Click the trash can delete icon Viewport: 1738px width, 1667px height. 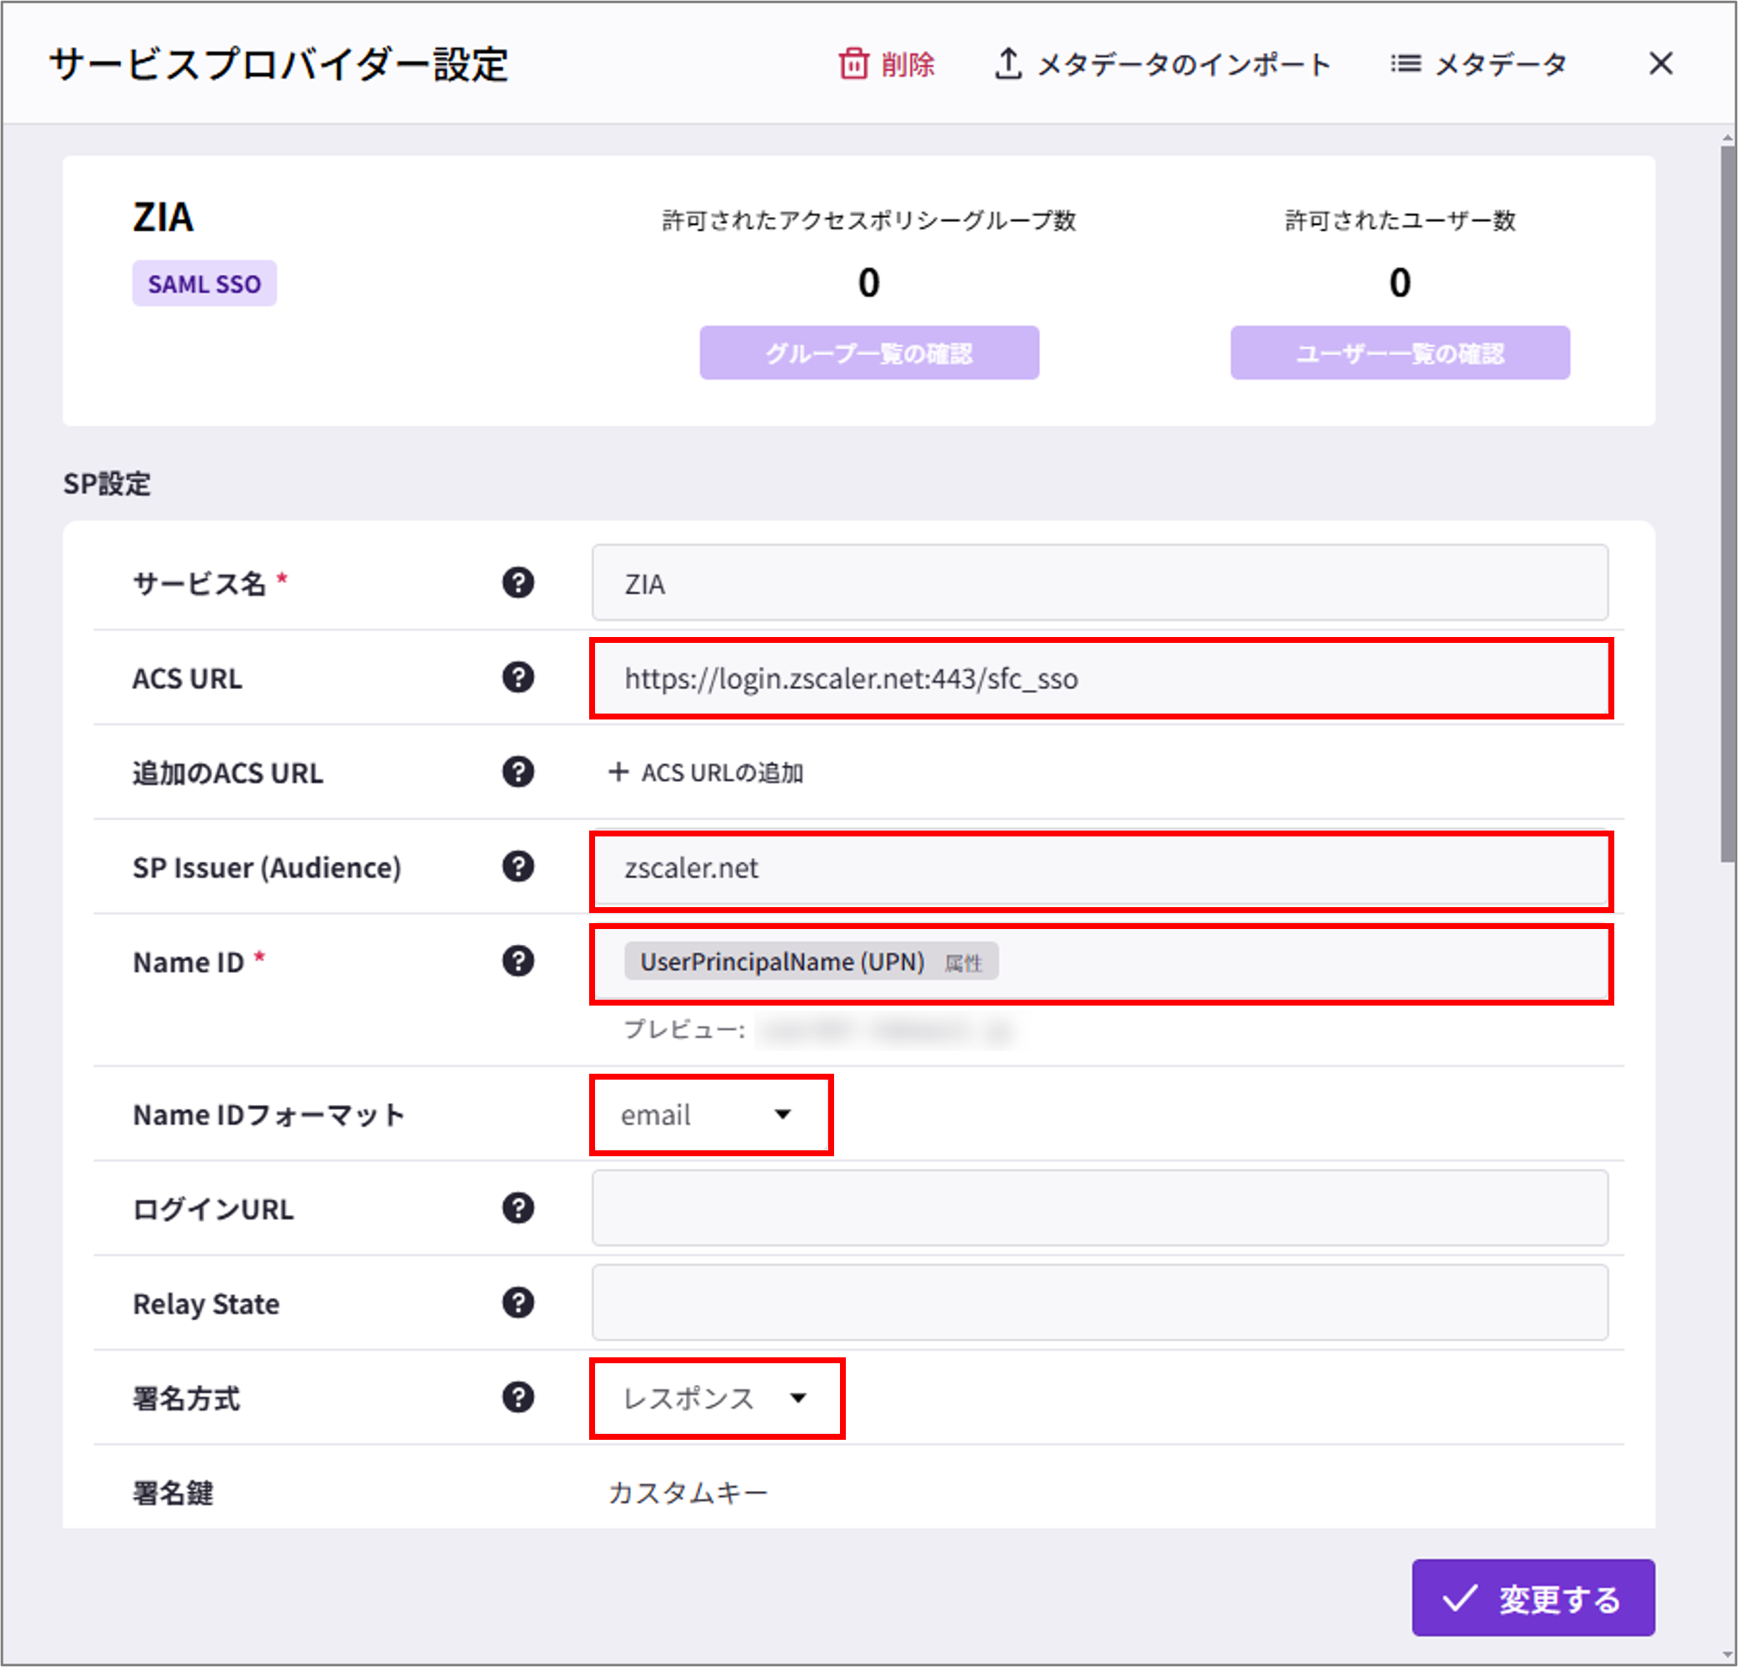coord(853,63)
